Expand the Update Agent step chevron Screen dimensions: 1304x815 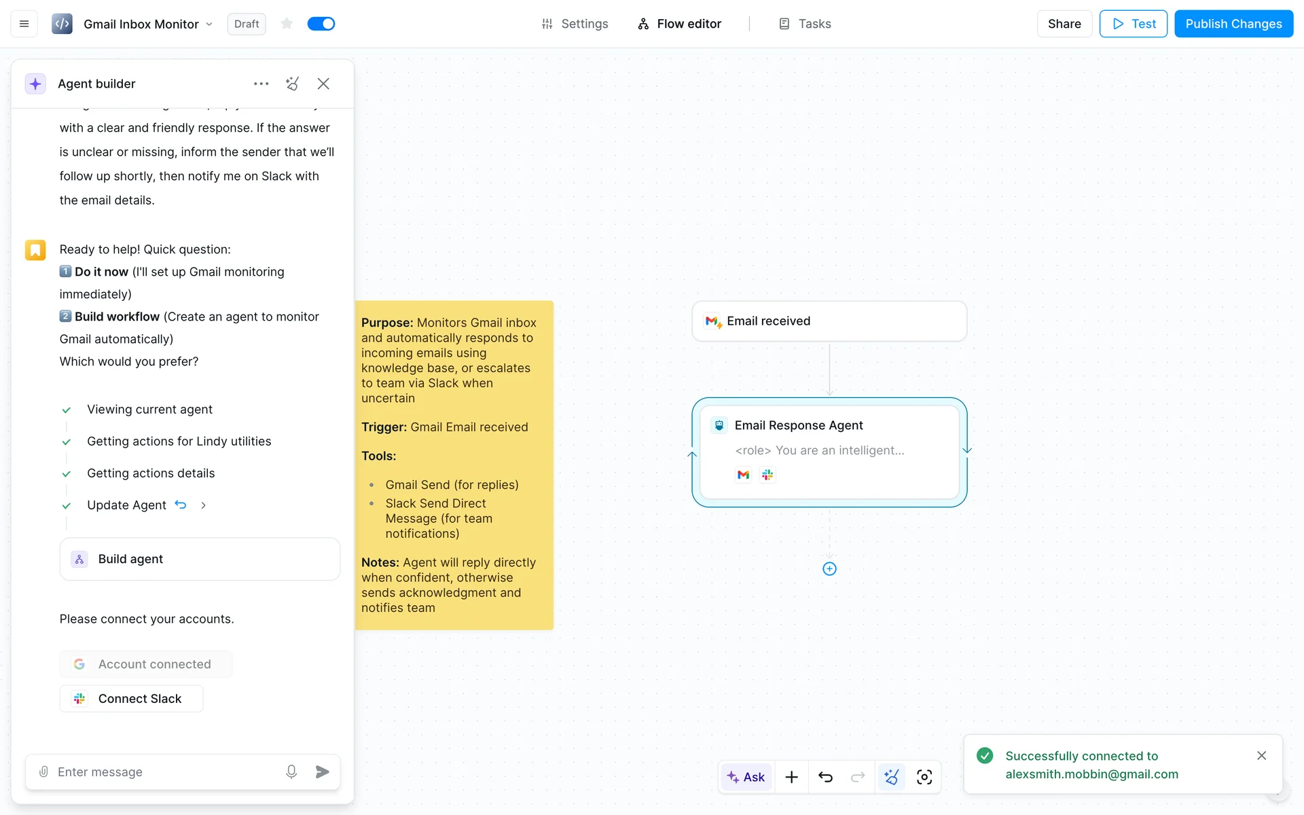203,505
